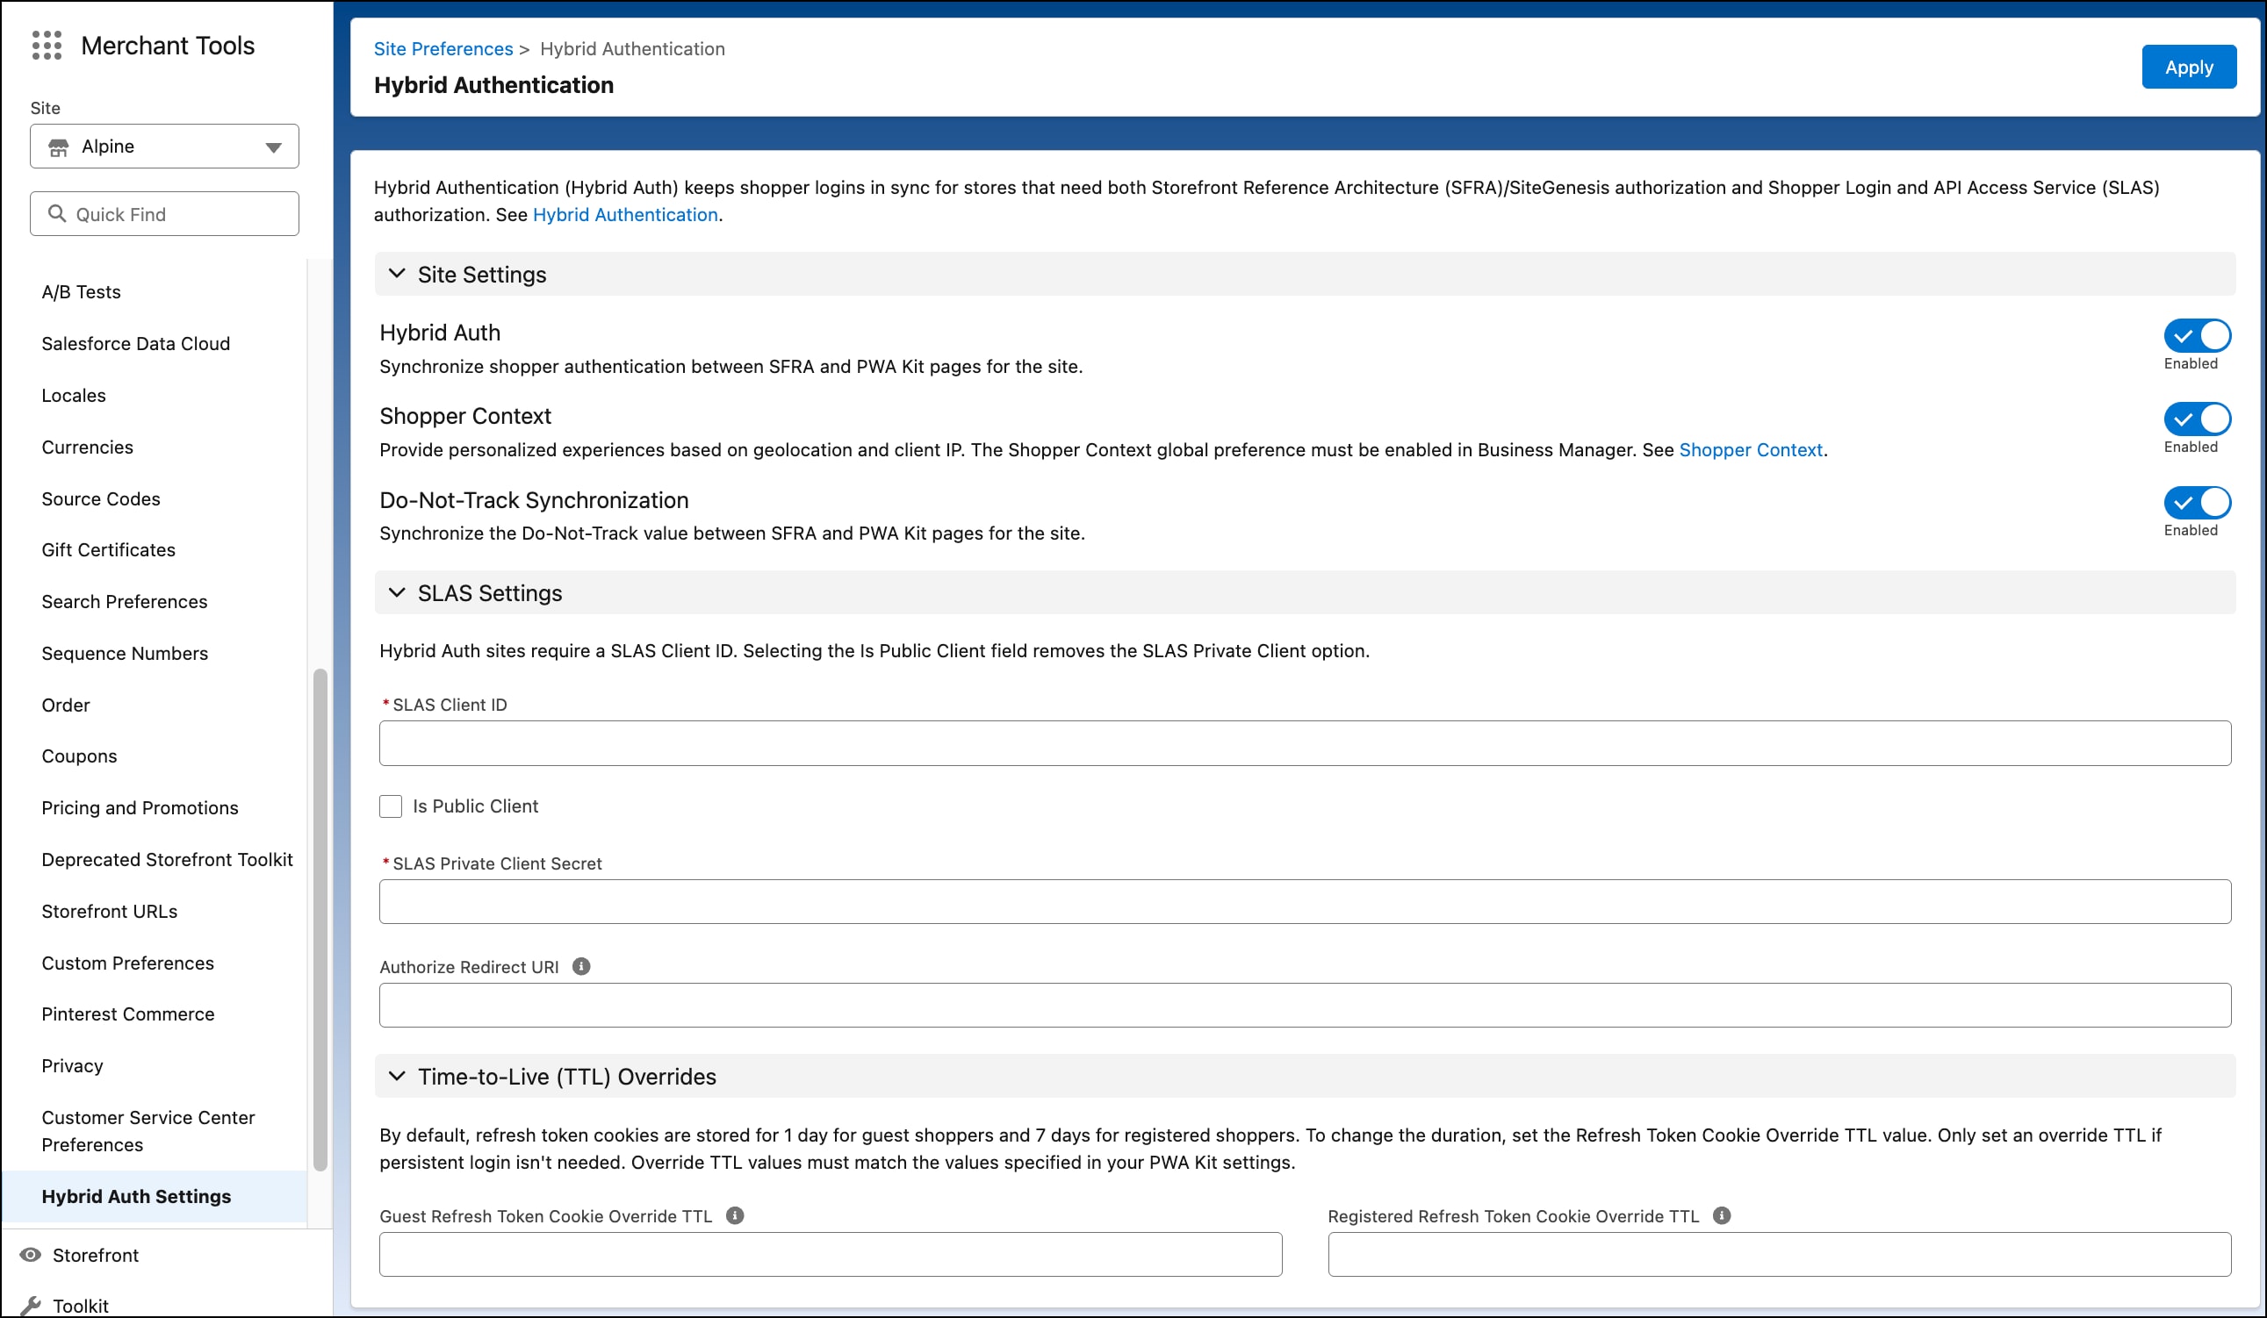Go to Search Preferences
This screenshot has width=2267, height=1318.
[x=124, y=601]
